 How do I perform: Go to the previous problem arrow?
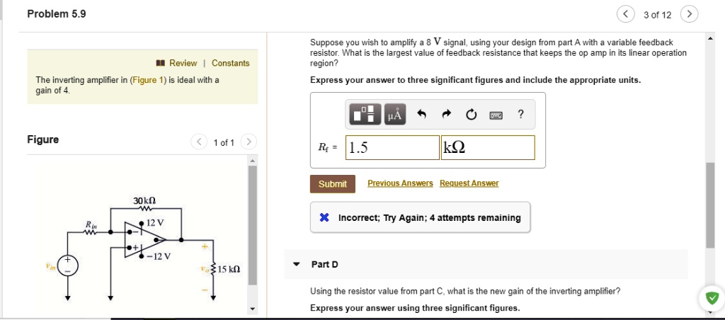click(626, 14)
